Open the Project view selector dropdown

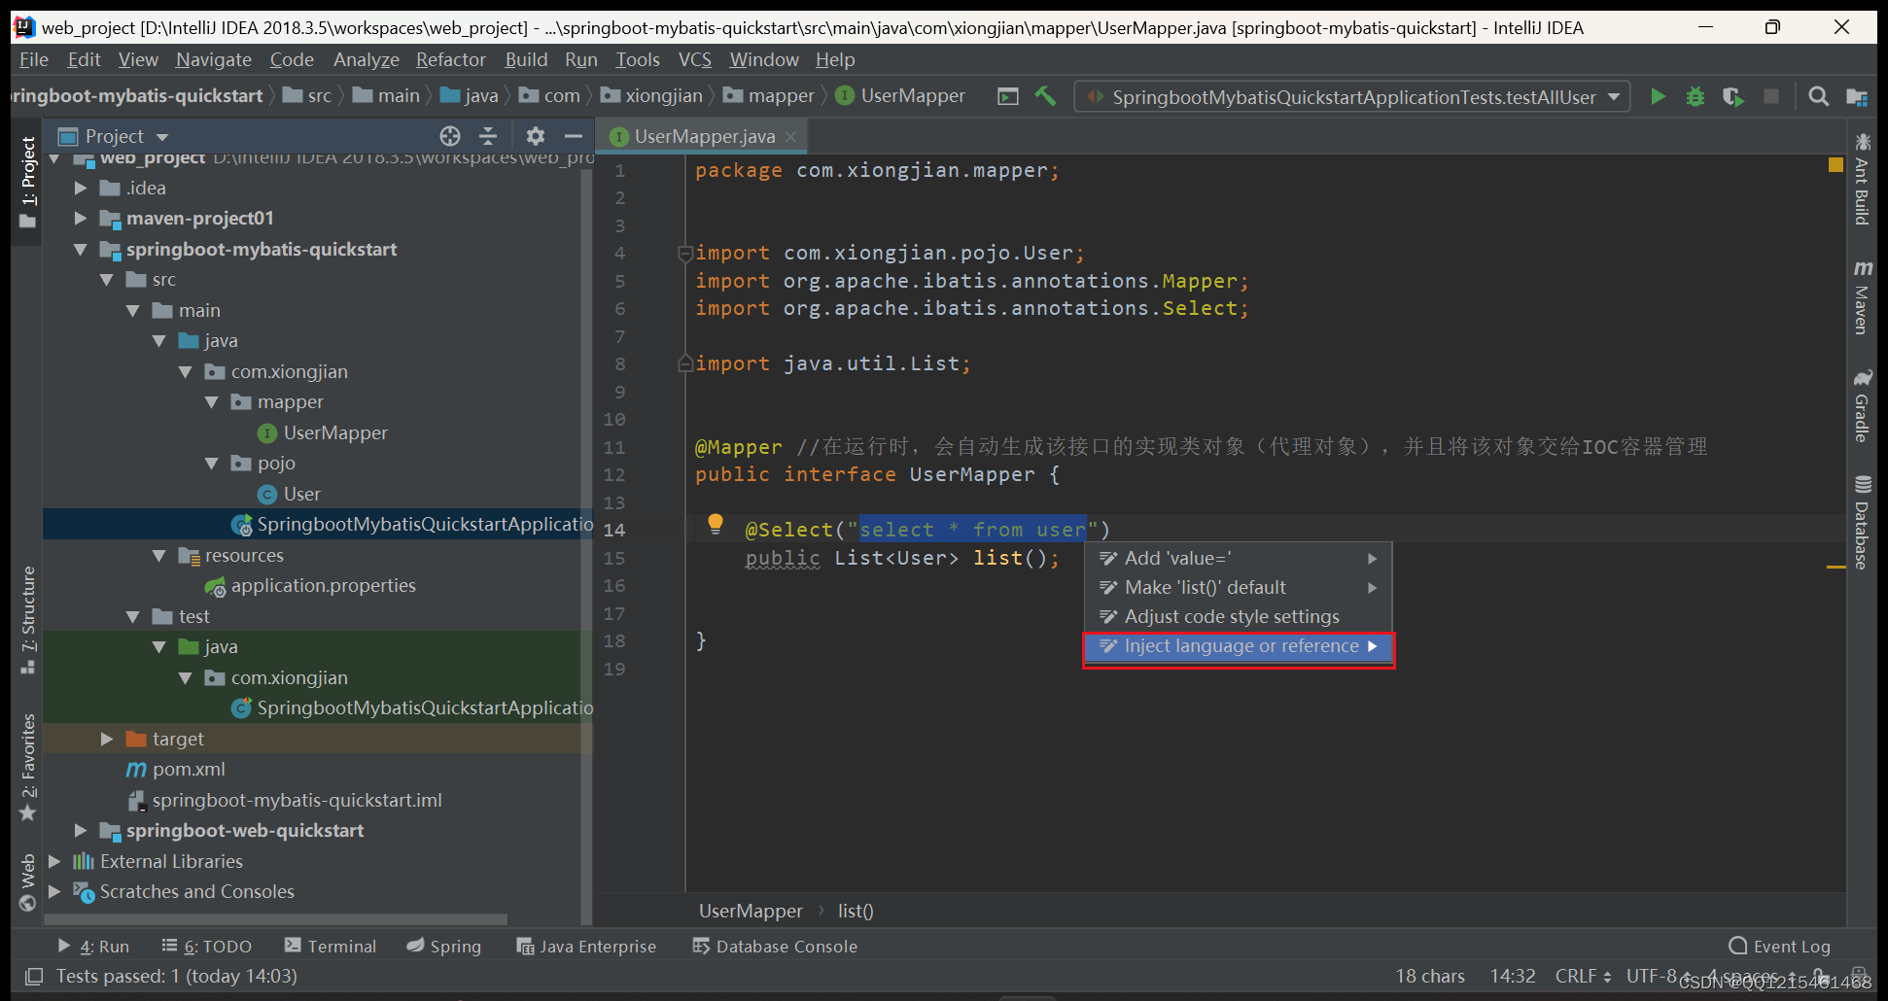click(x=162, y=137)
